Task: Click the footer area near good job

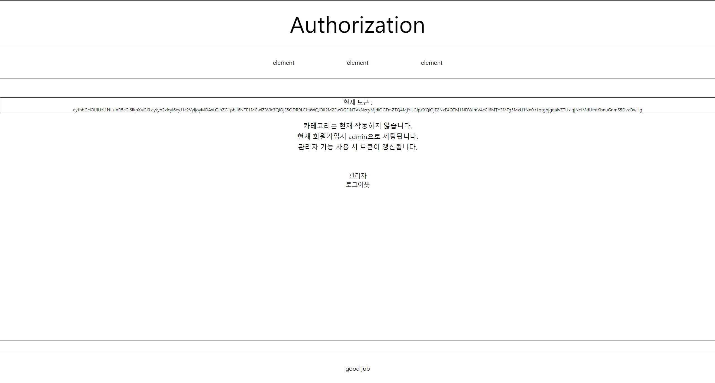Action: click(357, 368)
